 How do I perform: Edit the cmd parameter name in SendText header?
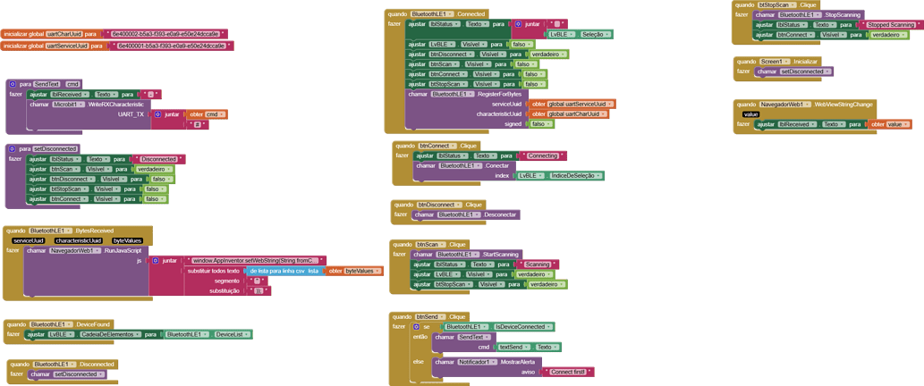click(x=72, y=84)
